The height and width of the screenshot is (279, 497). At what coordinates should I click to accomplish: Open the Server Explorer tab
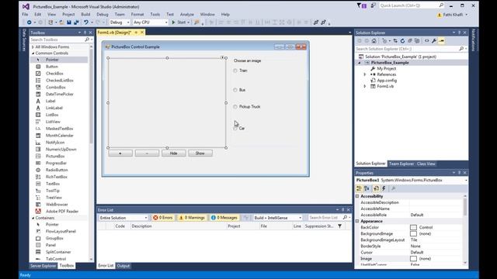pos(43,266)
